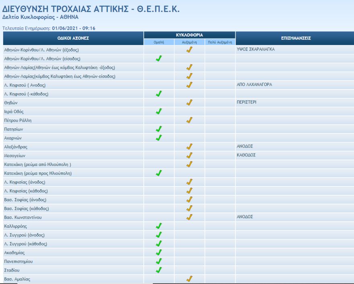Click the orange checkmark for Βασ. Αμαλίας

tap(189, 279)
